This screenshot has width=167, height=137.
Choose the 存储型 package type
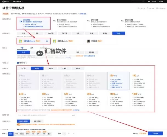[51, 68]
